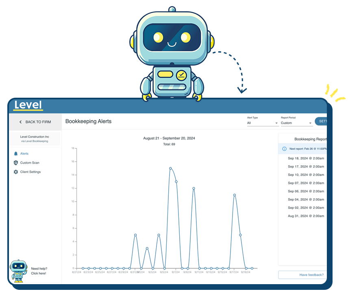348x298 pixels.
Task: Go to Client Settings in sidebar
Action: click(x=30, y=172)
